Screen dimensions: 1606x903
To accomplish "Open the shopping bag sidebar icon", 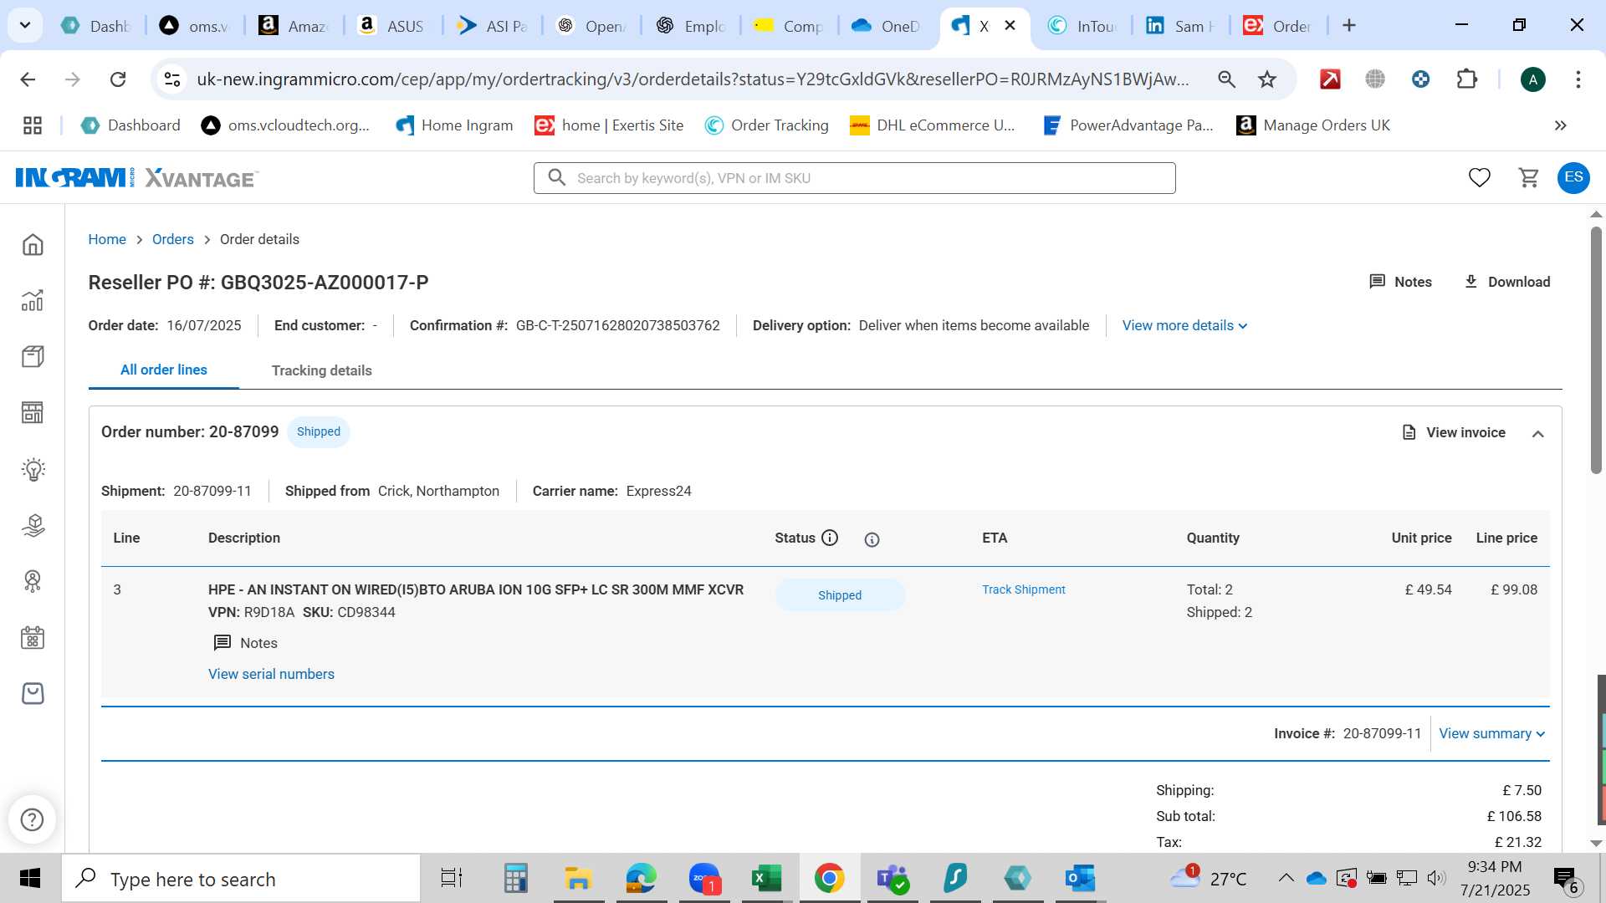I will pos(33,693).
